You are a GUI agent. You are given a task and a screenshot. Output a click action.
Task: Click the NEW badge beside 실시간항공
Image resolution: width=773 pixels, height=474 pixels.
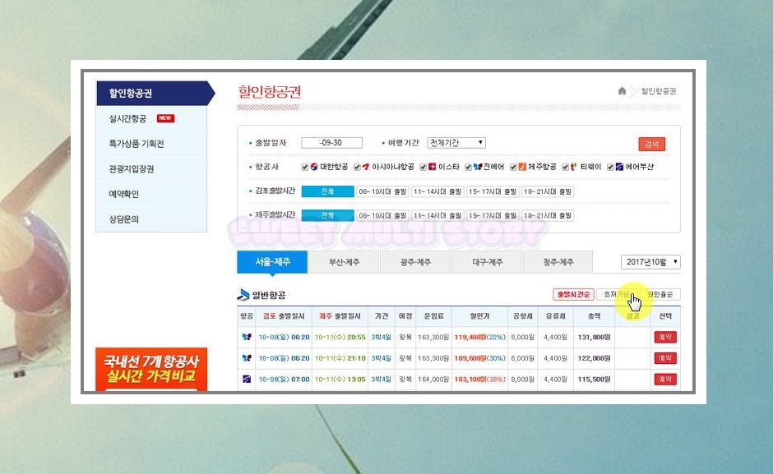pos(165,118)
